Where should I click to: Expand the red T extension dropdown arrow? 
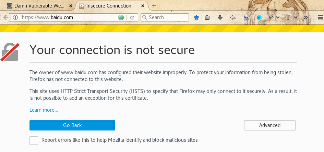pos(296,17)
